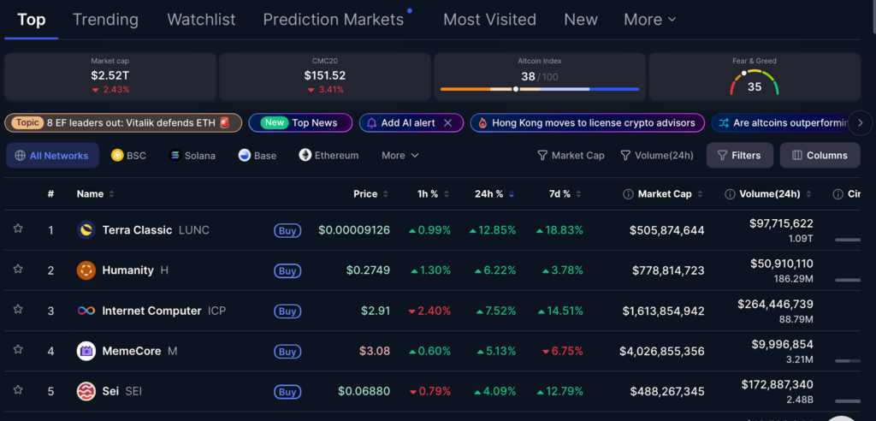Expand the More tabs dropdown
Viewport: 876px width, 421px height.
650,20
